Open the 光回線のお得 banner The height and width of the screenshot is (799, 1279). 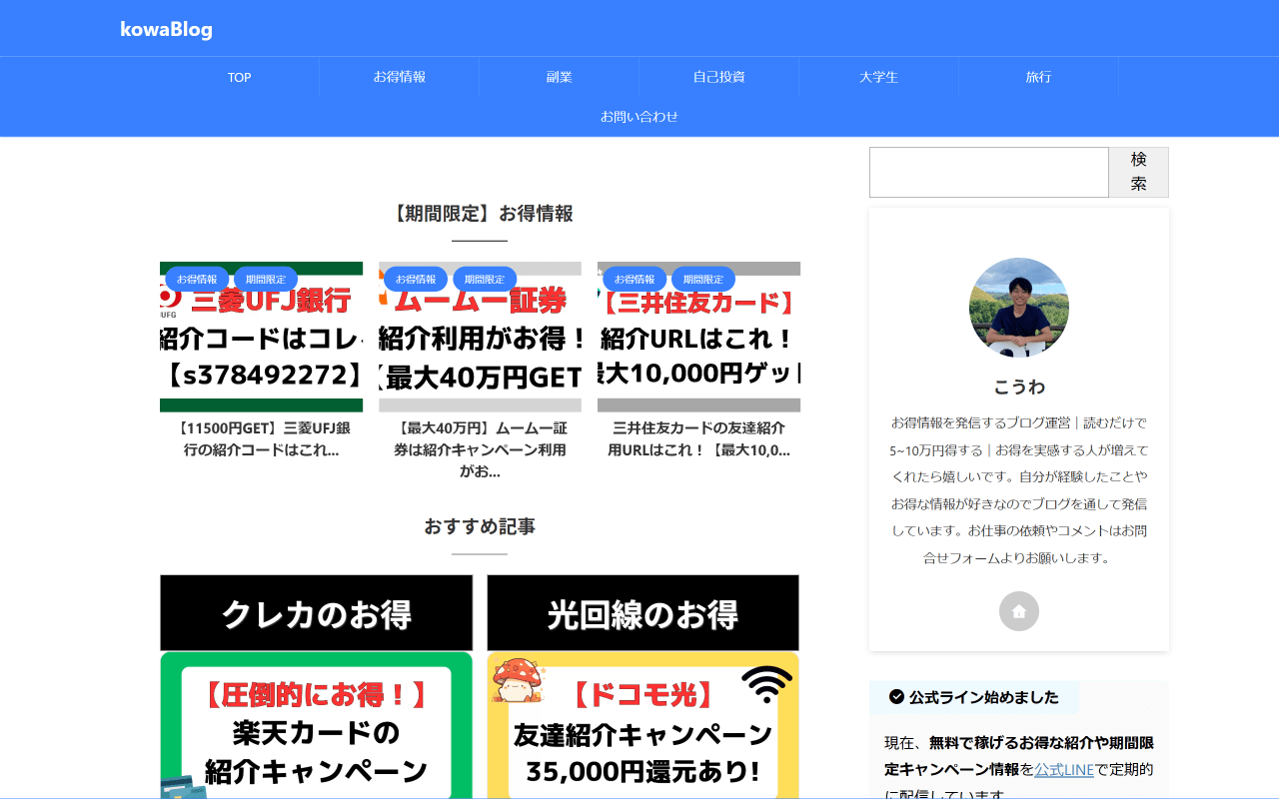point(643,613)
